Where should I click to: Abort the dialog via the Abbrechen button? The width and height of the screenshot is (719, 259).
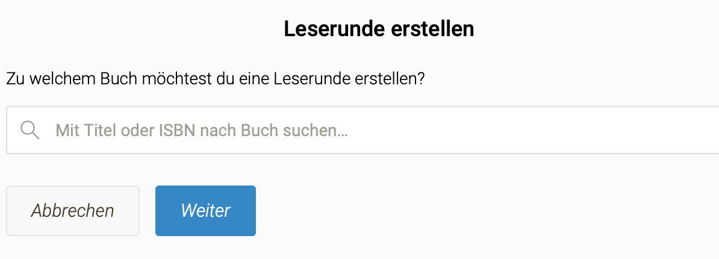coord(73,211)
